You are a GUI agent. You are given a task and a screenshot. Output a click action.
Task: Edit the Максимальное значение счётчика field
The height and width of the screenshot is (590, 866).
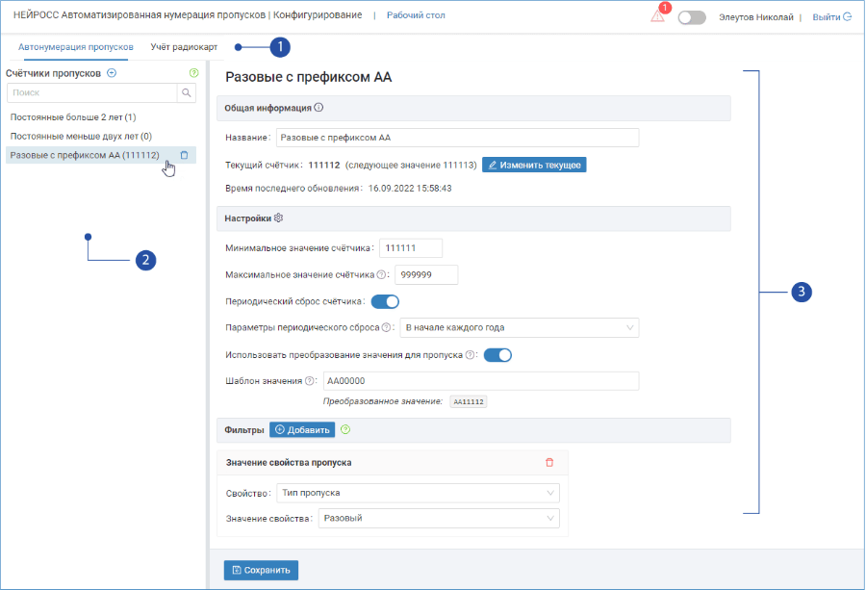pyautogui.click(x=426, y=274)
